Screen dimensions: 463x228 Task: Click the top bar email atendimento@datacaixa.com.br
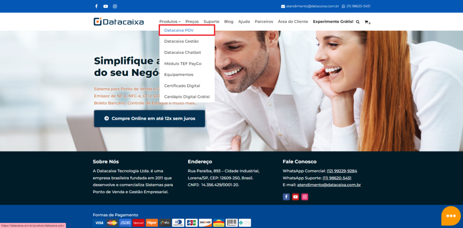tap(312, 6)
